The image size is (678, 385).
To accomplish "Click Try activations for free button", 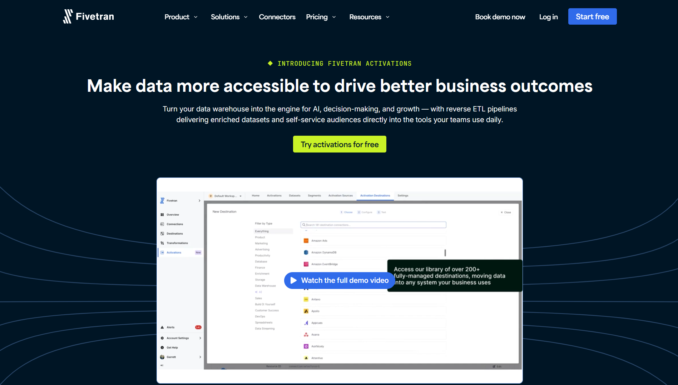I will [340, 144].
